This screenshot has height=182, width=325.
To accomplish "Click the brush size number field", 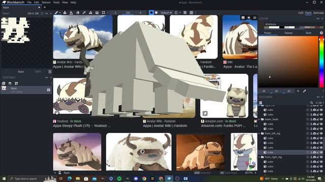I will 115,13.
